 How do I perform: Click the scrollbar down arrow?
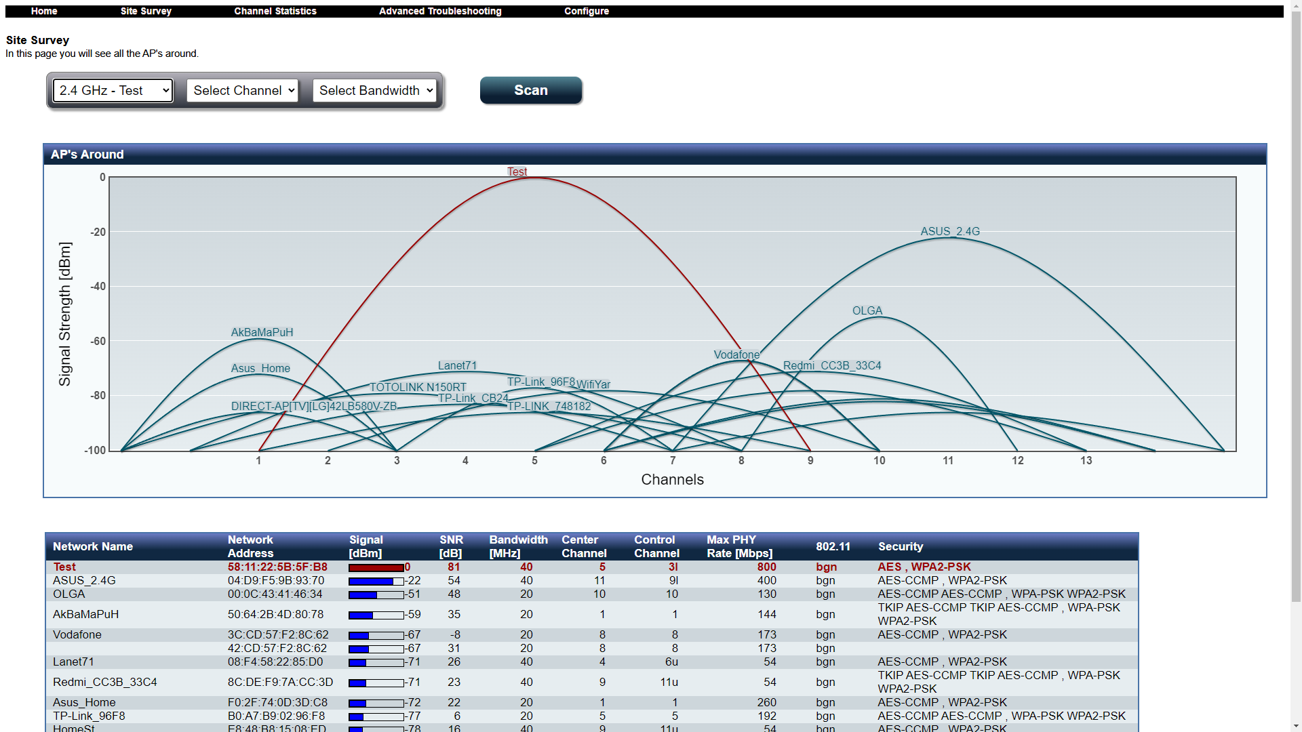click(x=1295, y=726)
